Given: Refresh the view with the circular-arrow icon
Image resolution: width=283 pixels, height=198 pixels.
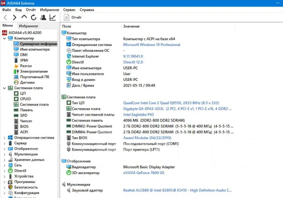Looking at the screenshot, I should (34, 18).
